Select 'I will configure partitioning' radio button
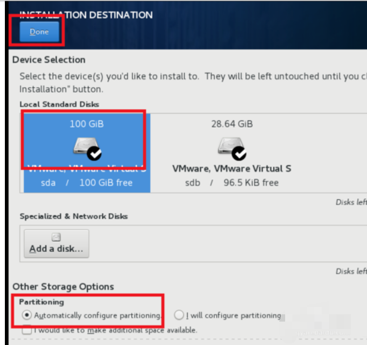 (x=179, y=315)
